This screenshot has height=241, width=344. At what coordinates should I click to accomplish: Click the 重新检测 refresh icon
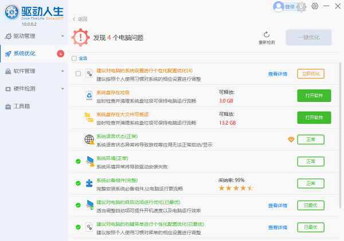click(x=267, y=34)
